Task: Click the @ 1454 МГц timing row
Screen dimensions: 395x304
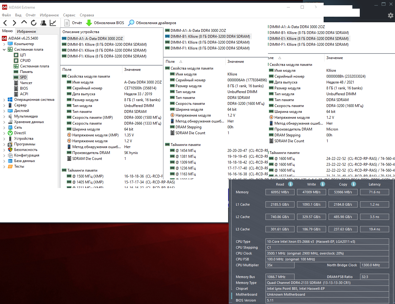Action: (x=219, y=151)
